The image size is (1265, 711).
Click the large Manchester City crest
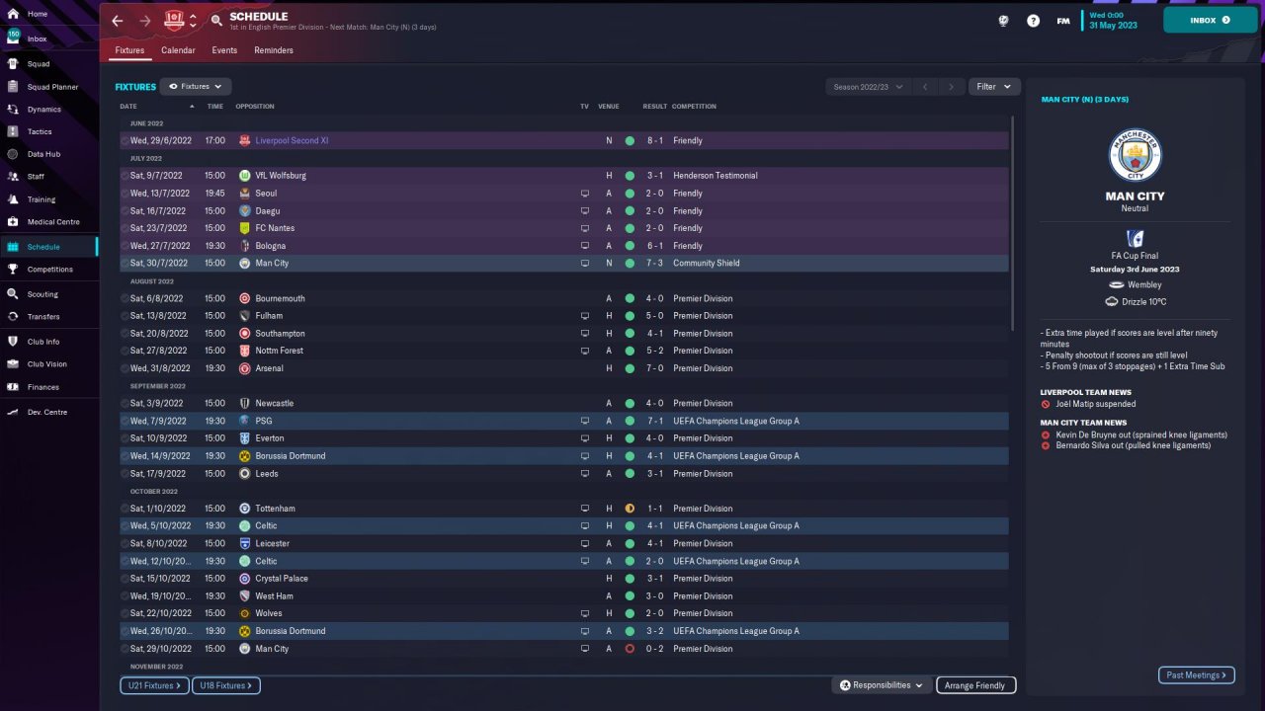[1135, 155]
